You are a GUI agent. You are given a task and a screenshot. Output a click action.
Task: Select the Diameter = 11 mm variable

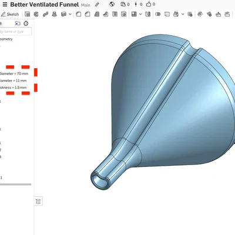[14, 80]
